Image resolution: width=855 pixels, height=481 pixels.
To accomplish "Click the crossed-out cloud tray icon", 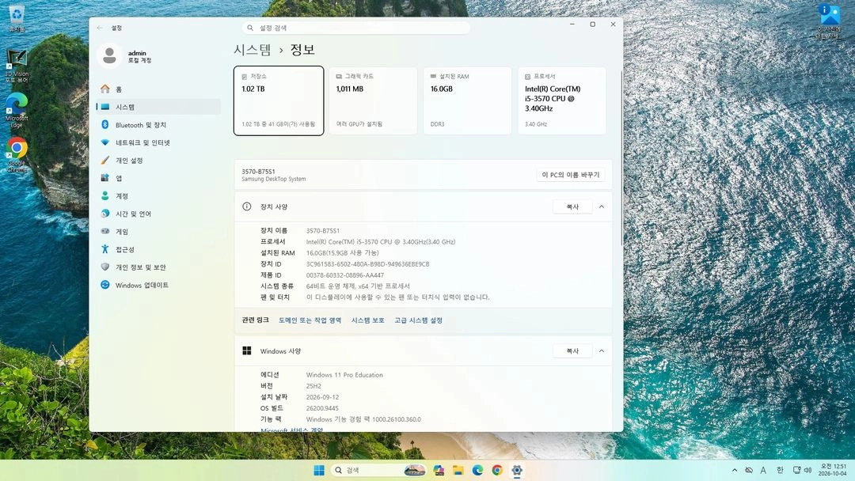I will pos(749,470).
